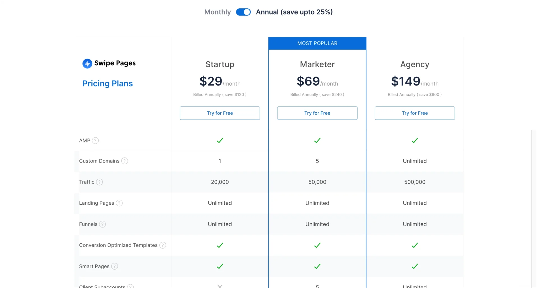Click the Pricing Plans heading

tap(107, 83)
